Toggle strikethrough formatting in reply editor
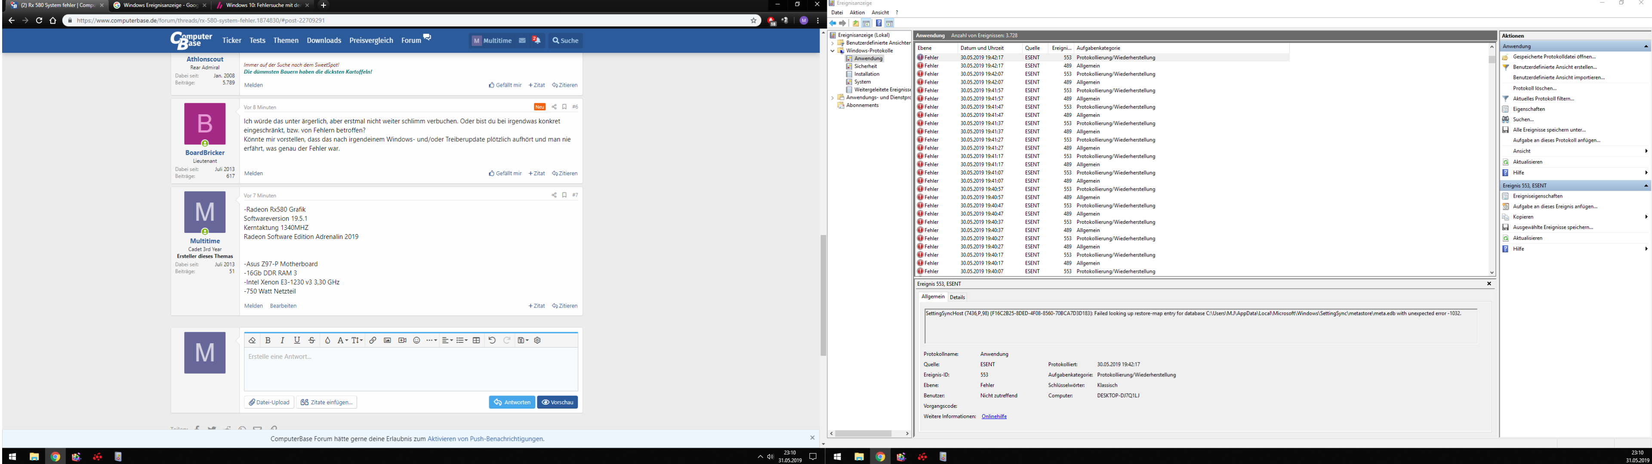Screen dimensions: 1652x464 (311, 340)
